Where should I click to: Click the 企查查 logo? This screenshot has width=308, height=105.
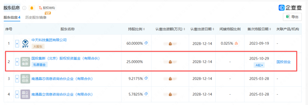coord(290,8)
